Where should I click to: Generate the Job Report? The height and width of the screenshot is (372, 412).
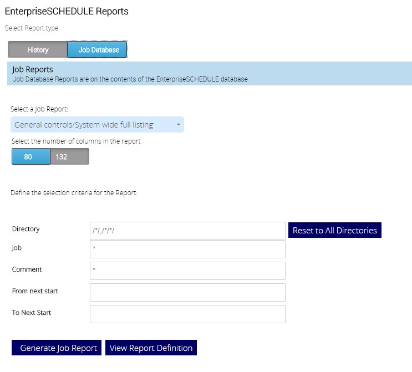(x=57, y=348)
